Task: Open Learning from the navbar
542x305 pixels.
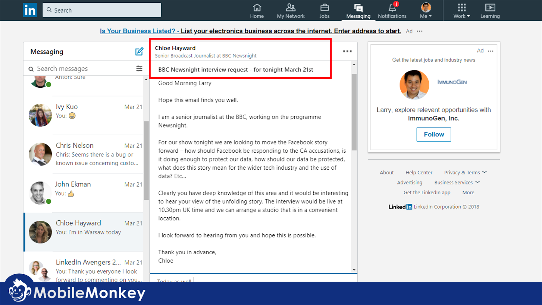Action: pyautogui.click(x=490, y=11)
